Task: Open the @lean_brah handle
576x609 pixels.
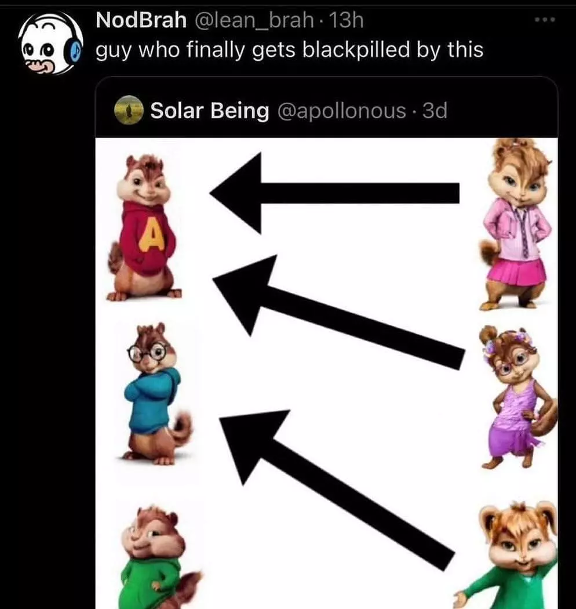Action: point(253,20)
